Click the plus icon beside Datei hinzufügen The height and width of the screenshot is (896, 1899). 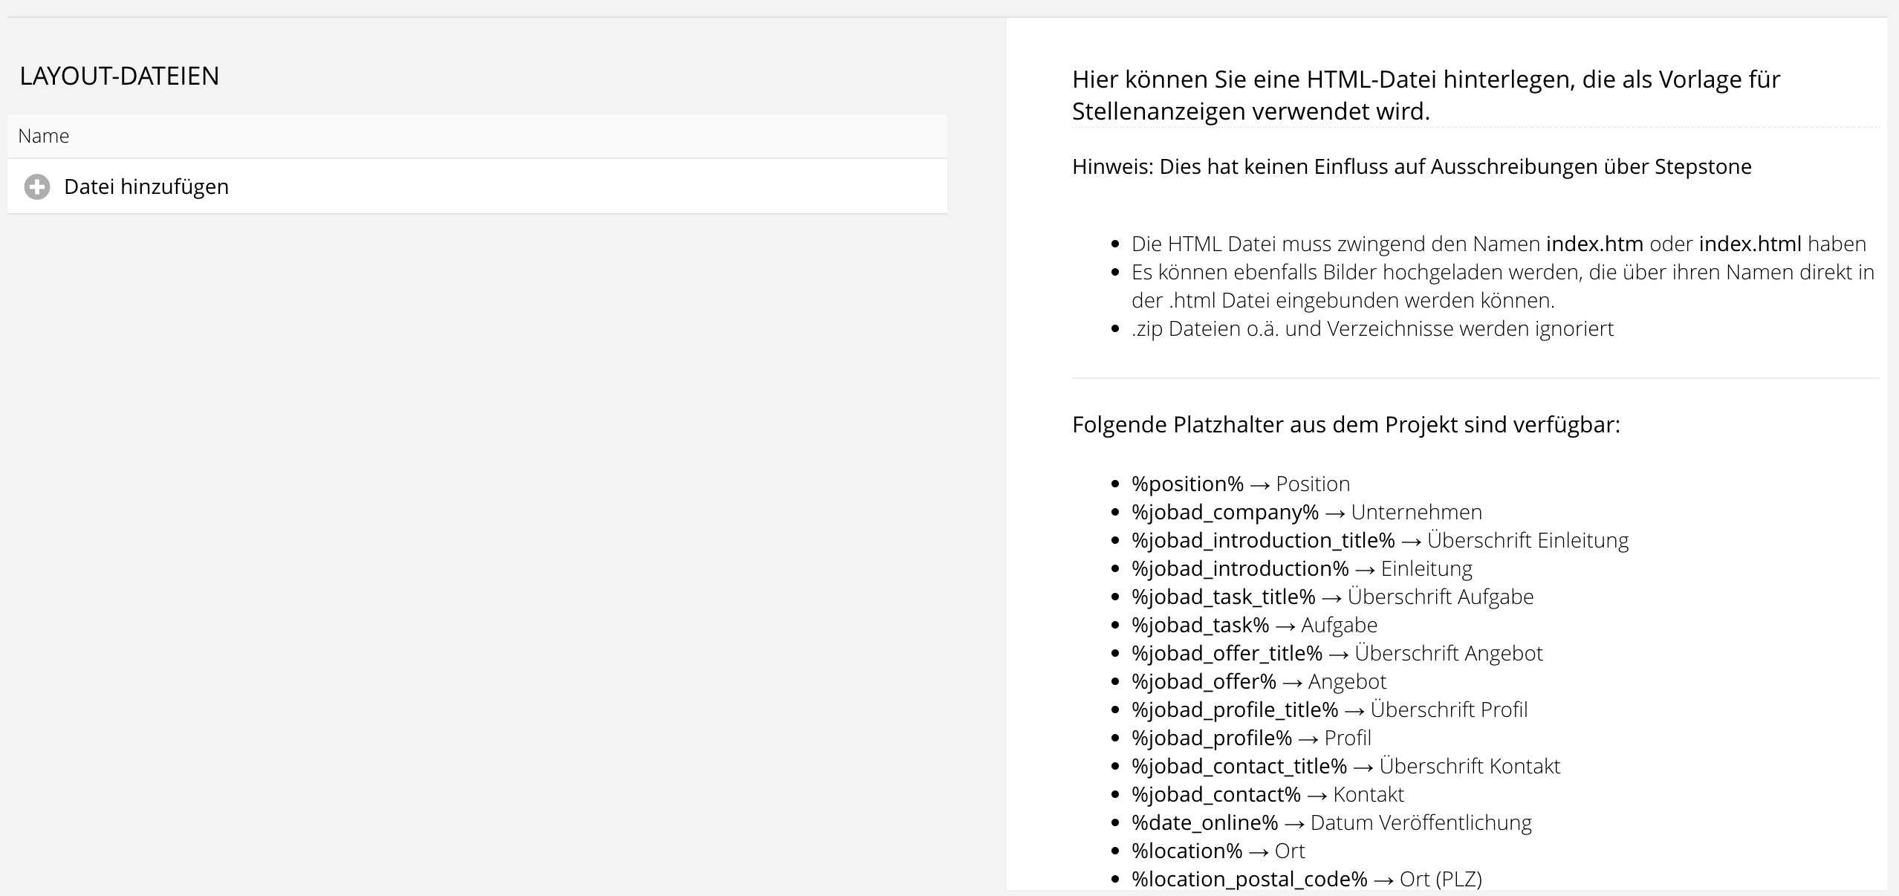(37, 186)
